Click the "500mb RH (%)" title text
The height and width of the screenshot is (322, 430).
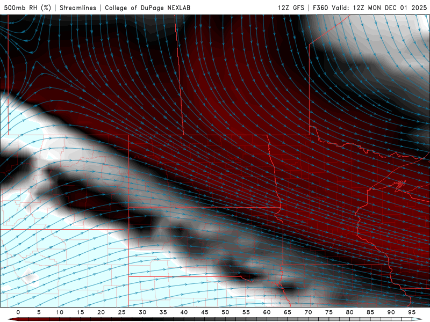27,8
